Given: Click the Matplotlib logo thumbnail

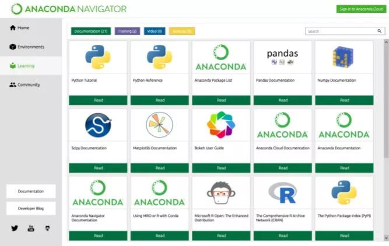Looking at the screenshot, I should click(x=159, y=125).
